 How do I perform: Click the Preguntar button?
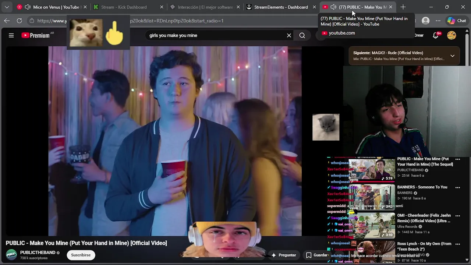283,255
